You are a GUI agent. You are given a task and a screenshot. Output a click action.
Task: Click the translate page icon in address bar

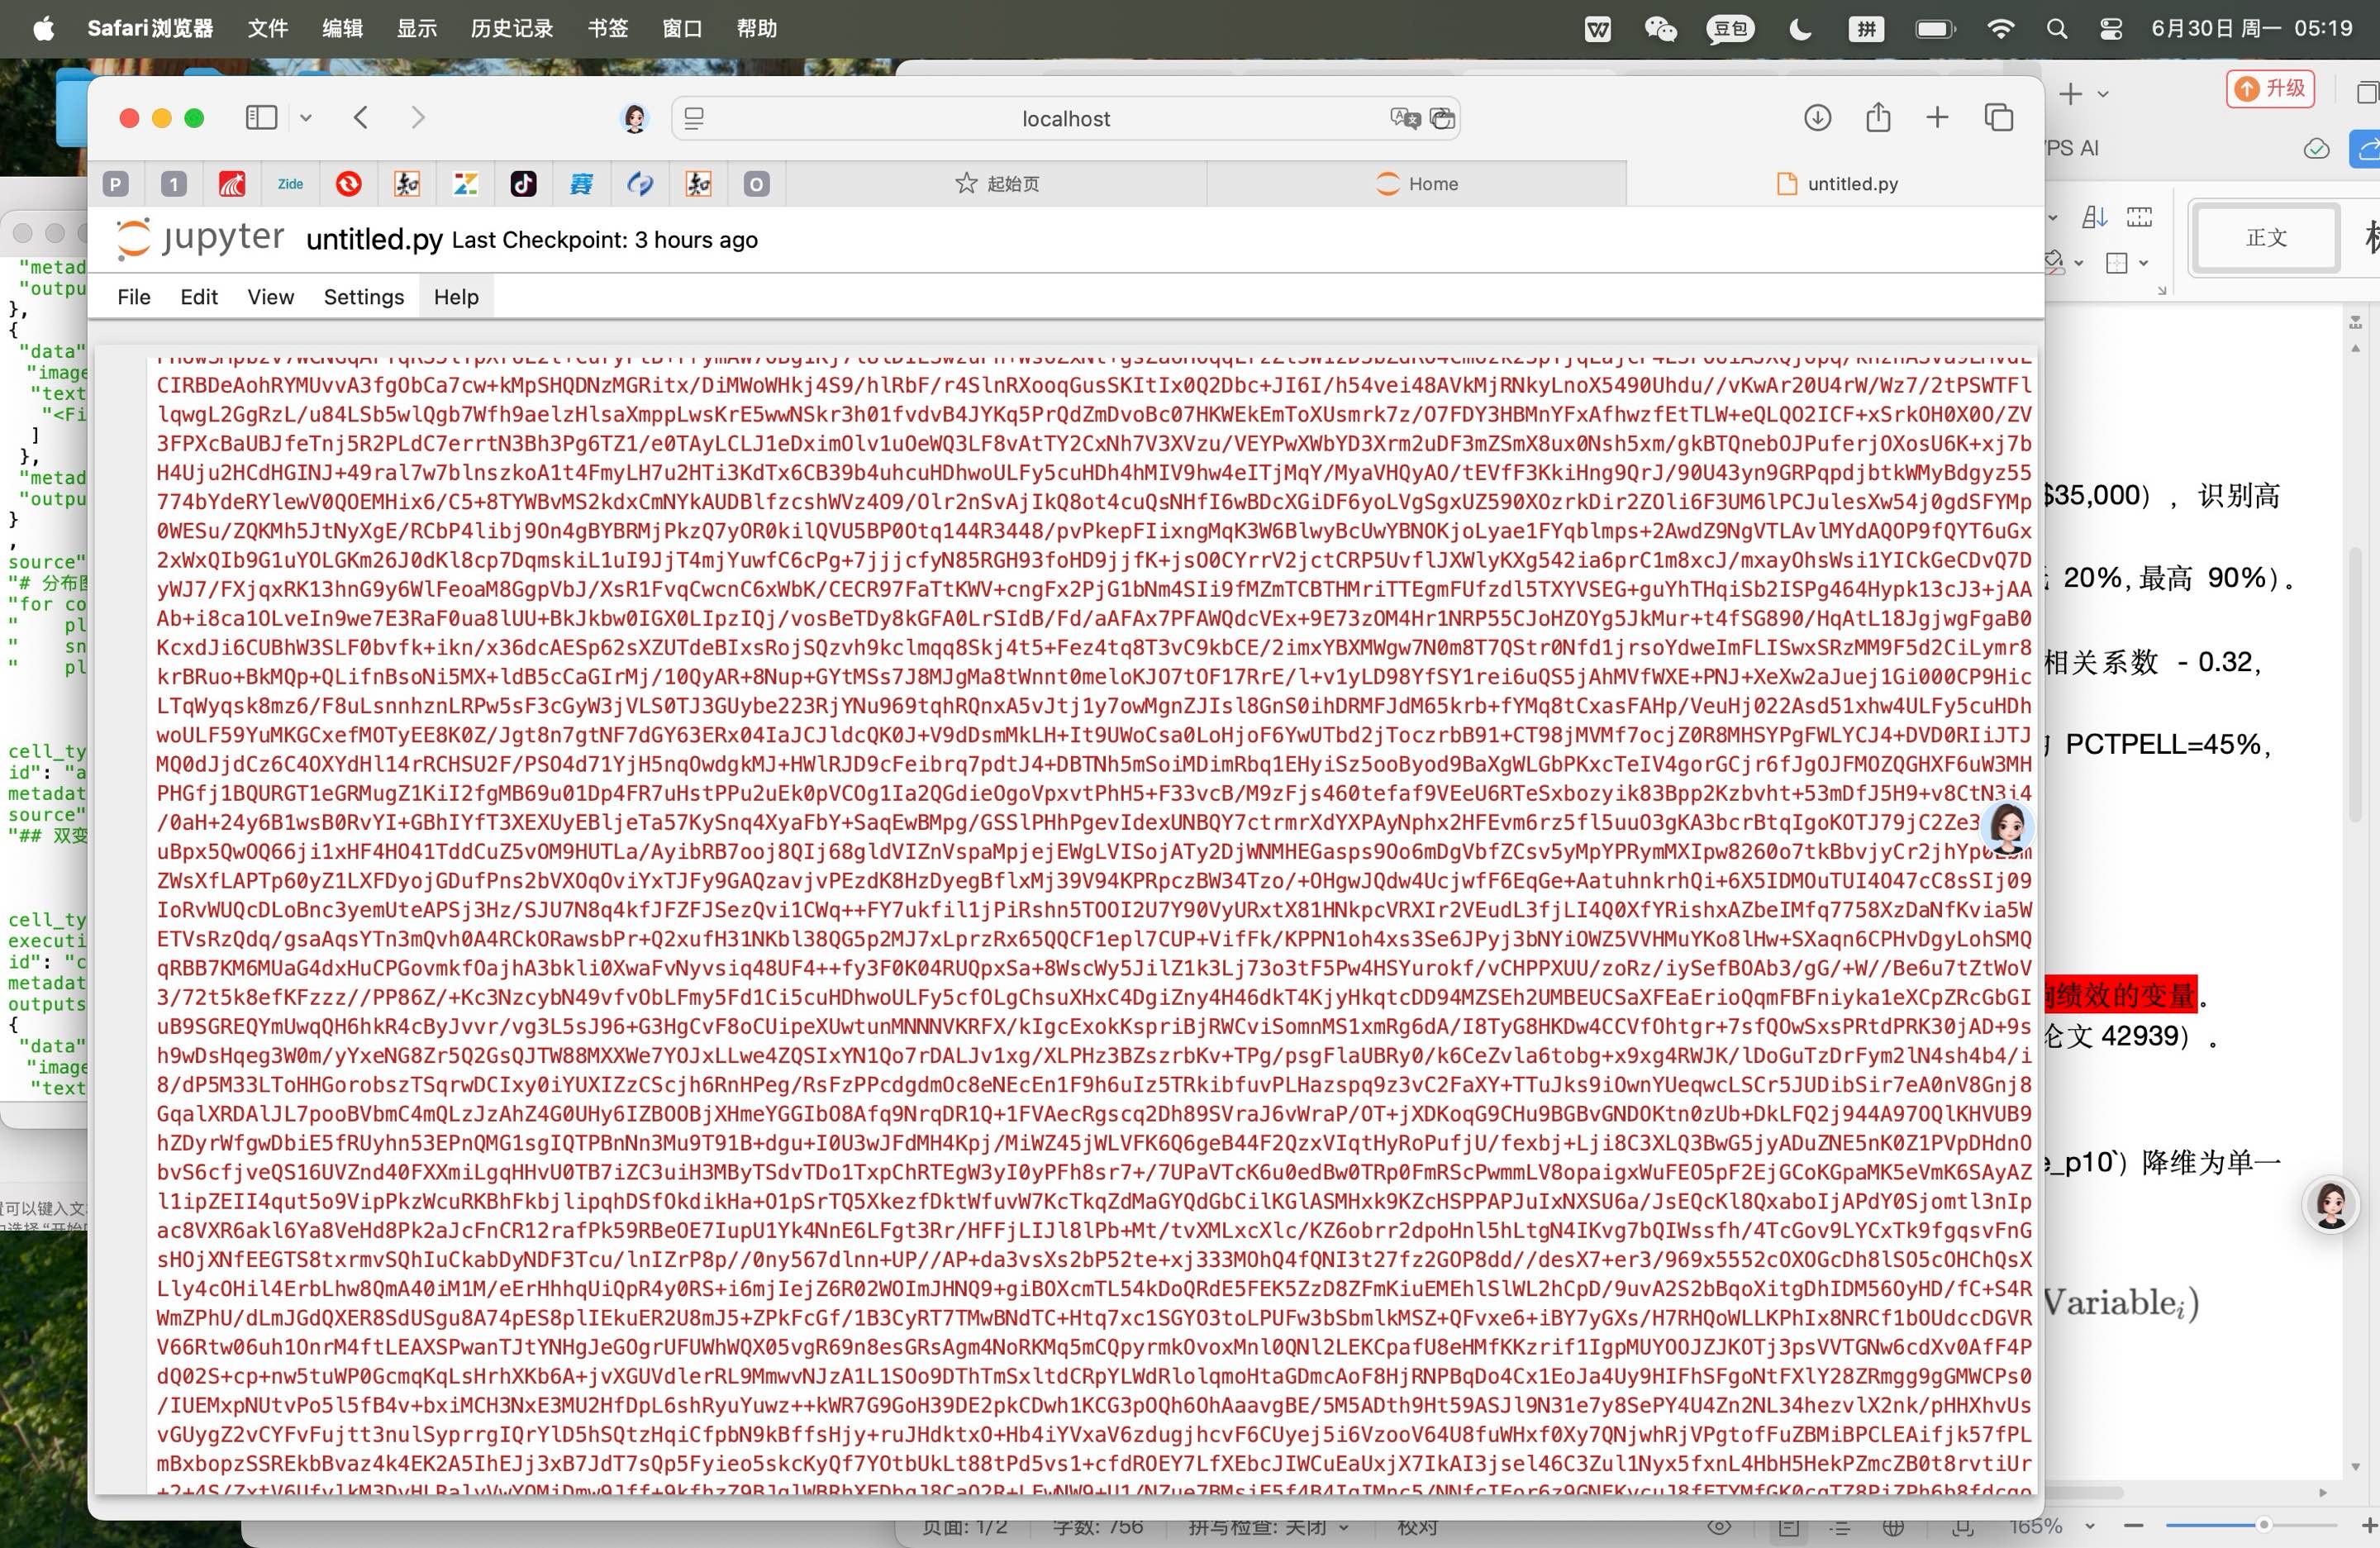[x=1404, y=118]
